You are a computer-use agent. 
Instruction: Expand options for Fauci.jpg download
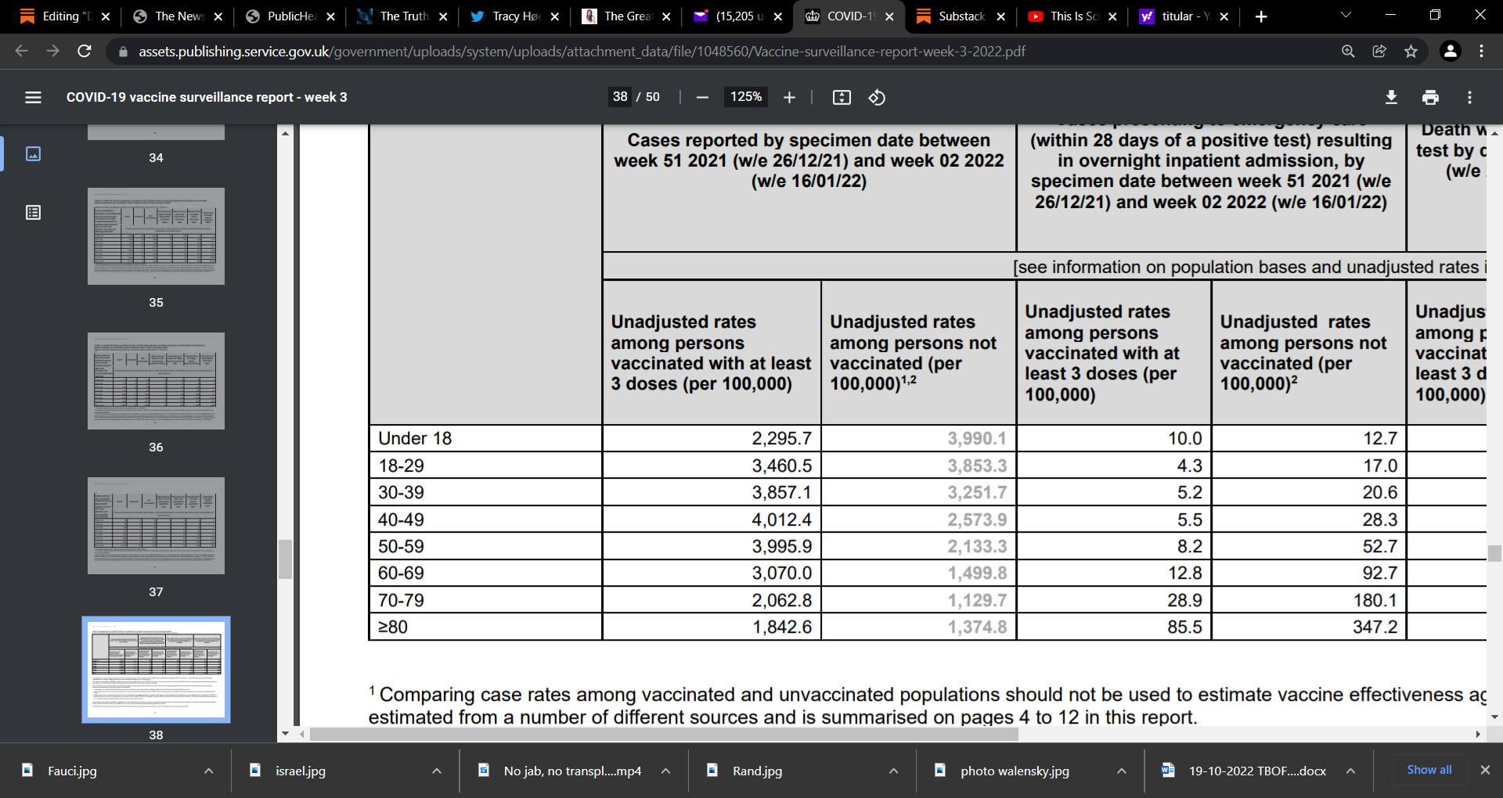click(208, 771)
